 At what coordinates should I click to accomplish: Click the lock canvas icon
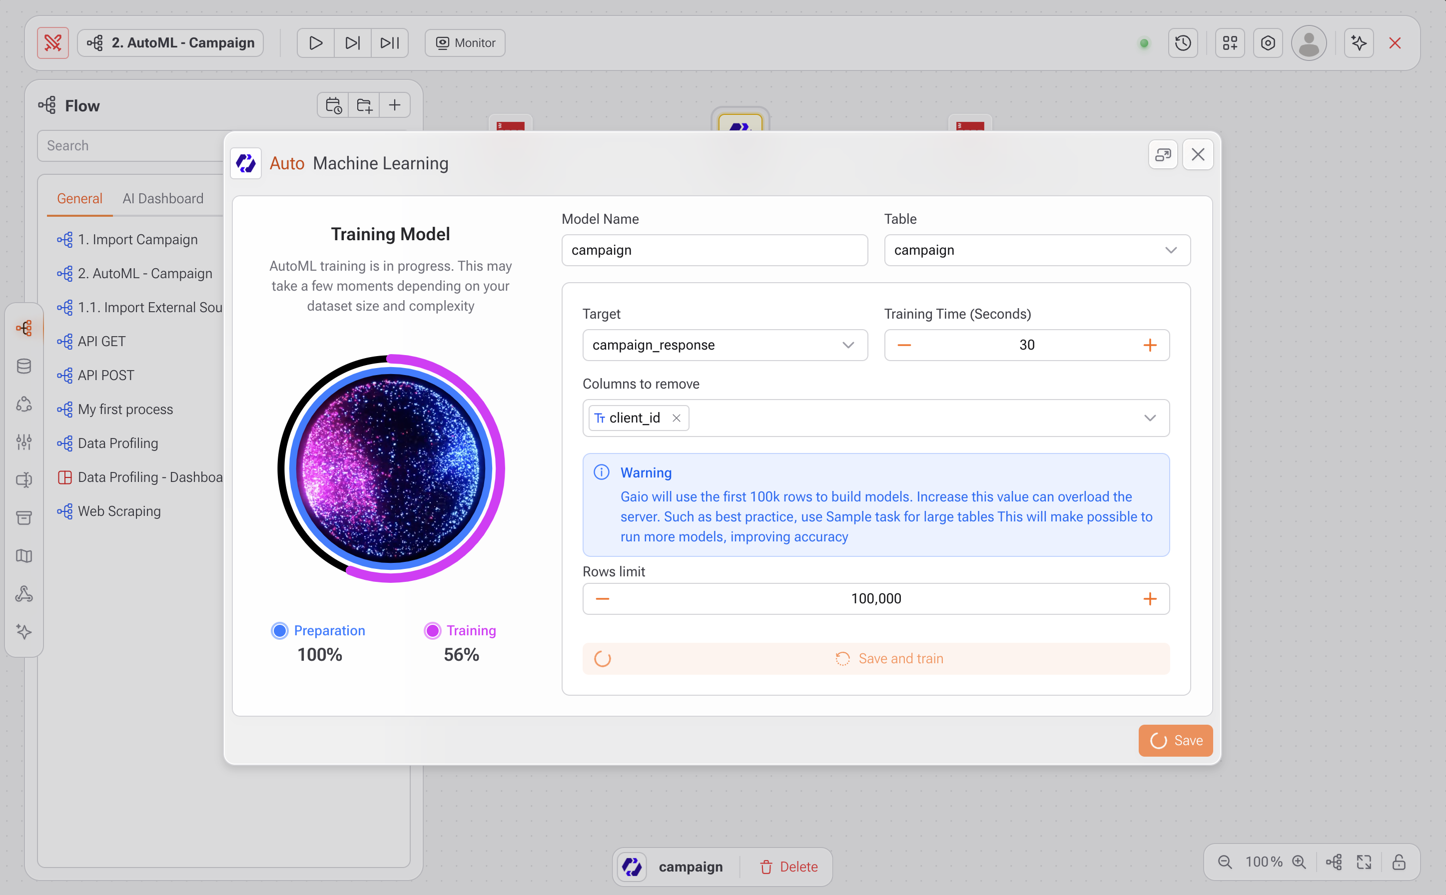coord(1399,862)
